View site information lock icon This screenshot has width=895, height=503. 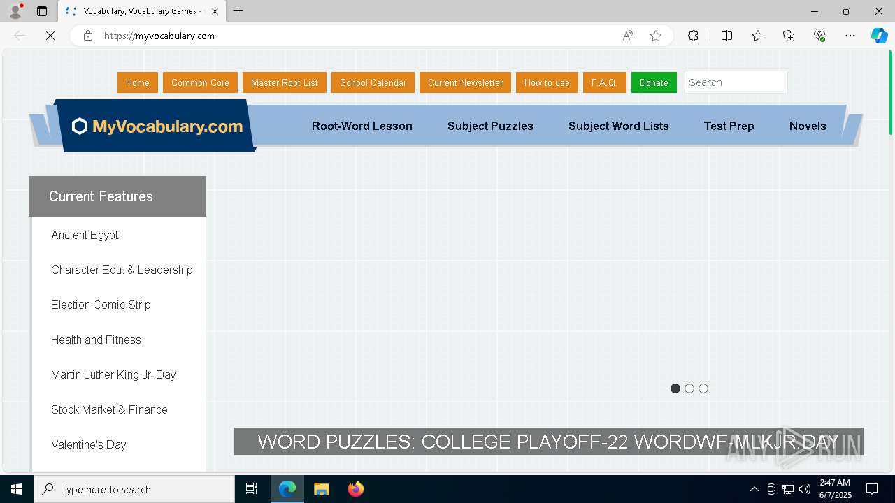click(x=88, y=36)
